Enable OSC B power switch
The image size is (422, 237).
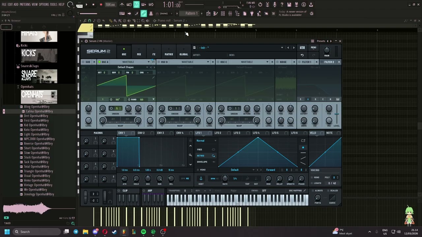(x=159, y=62)
